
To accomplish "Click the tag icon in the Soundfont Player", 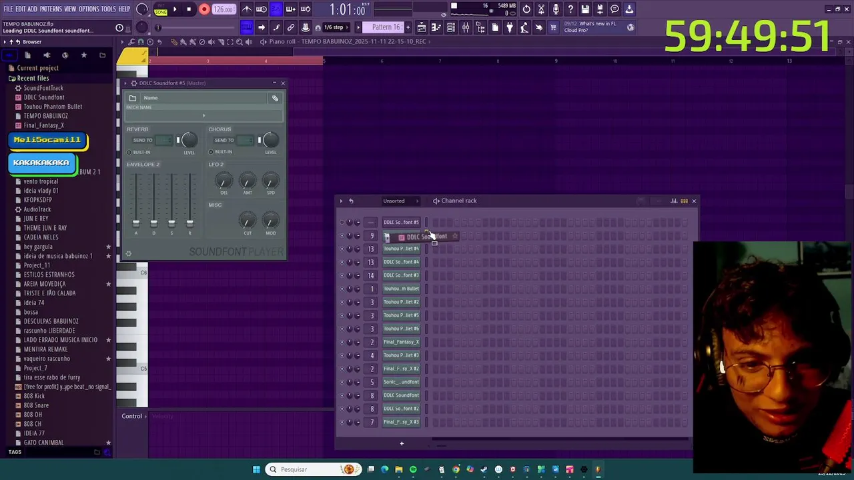I will tap(275, 98).
